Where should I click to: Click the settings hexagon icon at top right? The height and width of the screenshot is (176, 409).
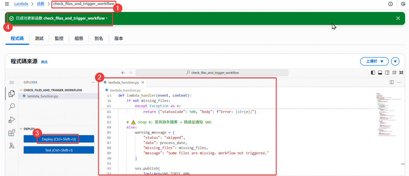pos(403,4)
